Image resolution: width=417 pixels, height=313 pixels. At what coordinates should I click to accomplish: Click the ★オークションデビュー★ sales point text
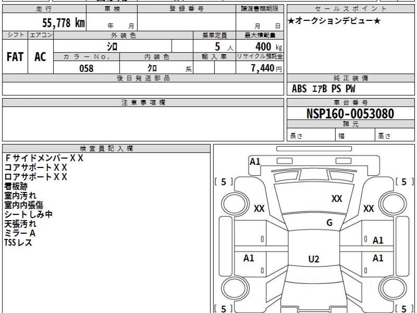[x=334, y=21]
